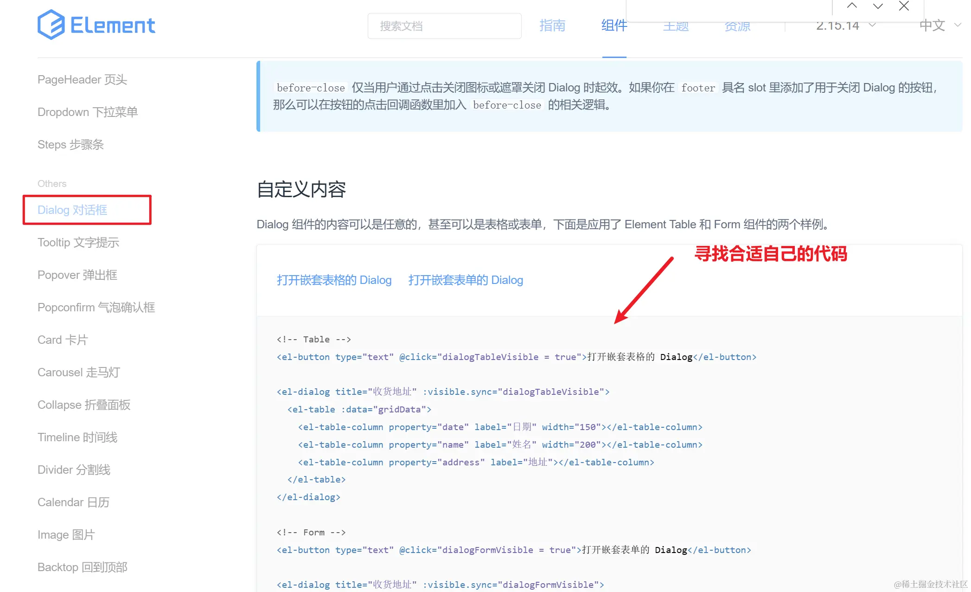Open PageHeader 页头 in sidebar
Screen dimensions: 971x592
click(82, 80)
